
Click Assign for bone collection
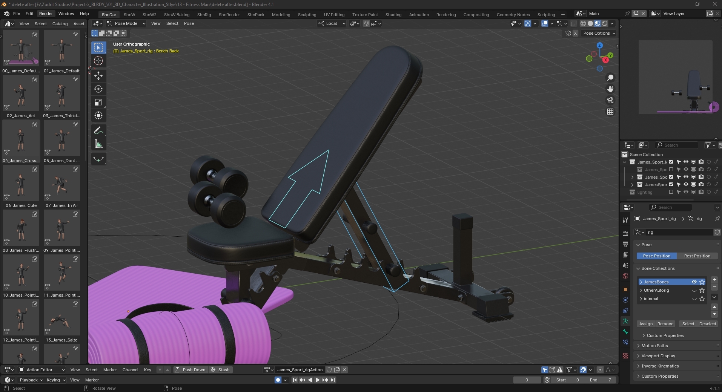[x=646, y=324]
